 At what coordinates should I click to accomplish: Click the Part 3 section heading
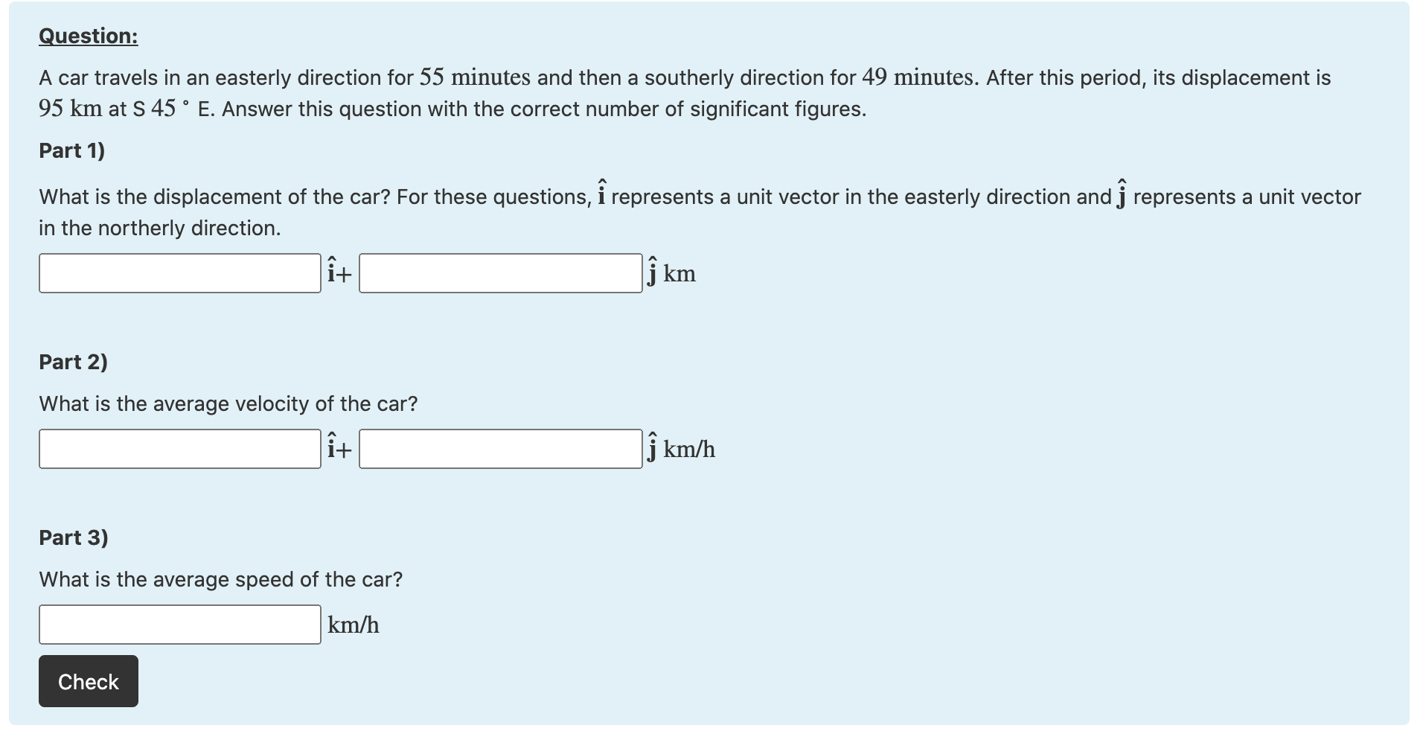[72, 537]
